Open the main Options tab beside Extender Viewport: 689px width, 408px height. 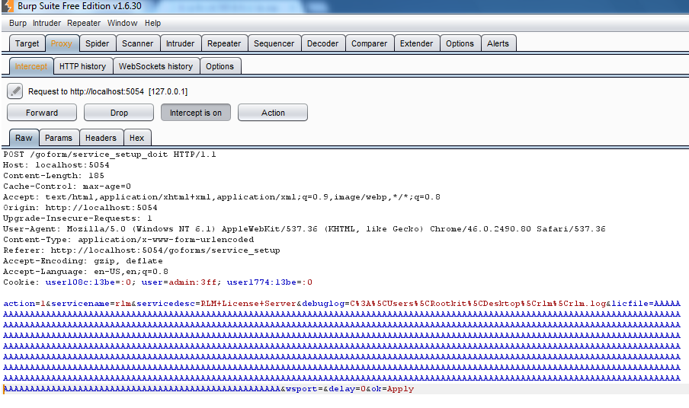point(460,43)
